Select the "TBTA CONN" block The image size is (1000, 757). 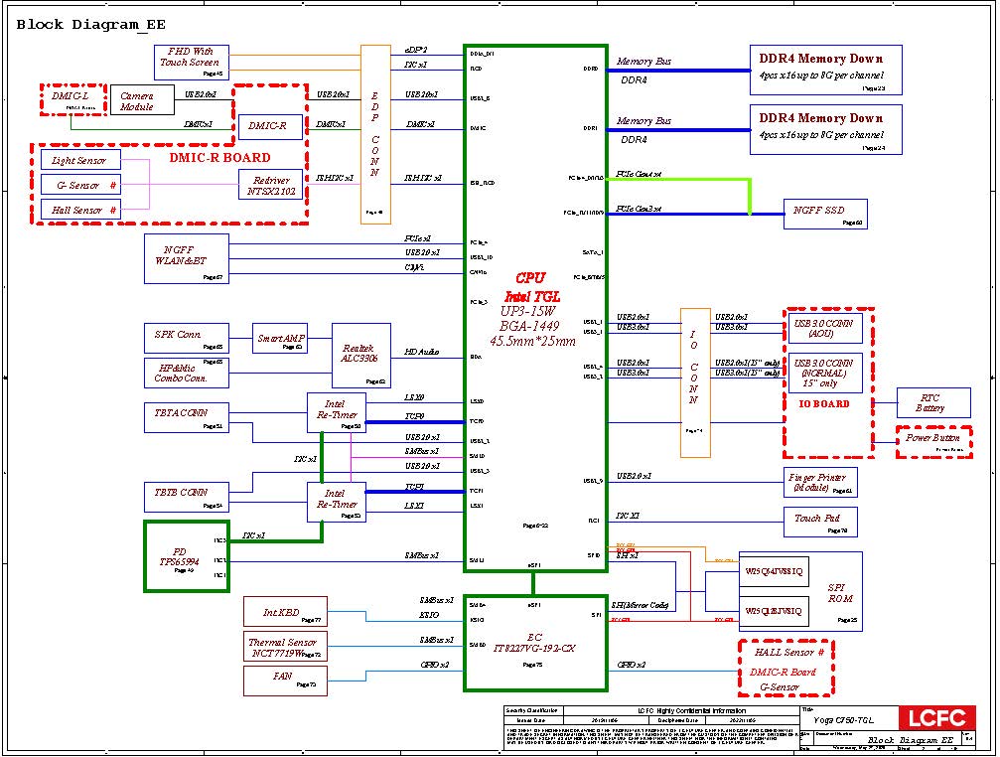click(187, 417)
